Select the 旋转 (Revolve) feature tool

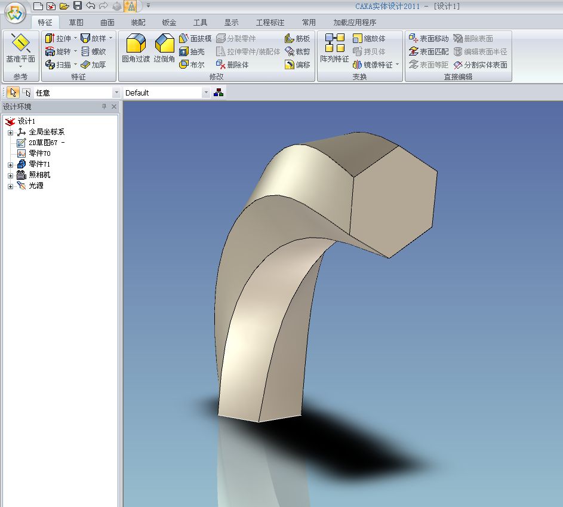(51, 51)
